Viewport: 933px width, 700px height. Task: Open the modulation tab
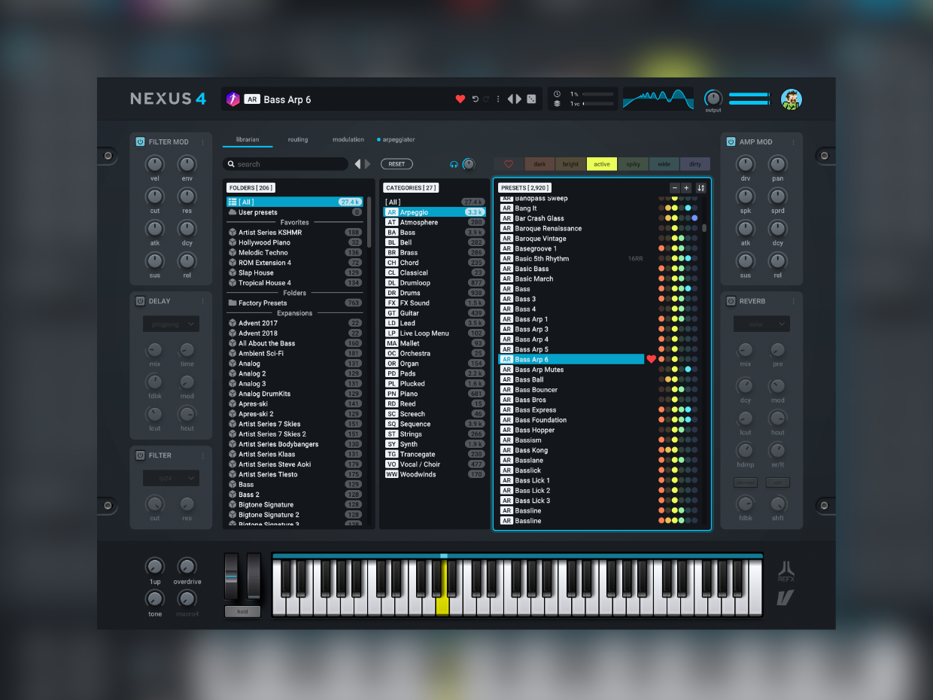348,139
